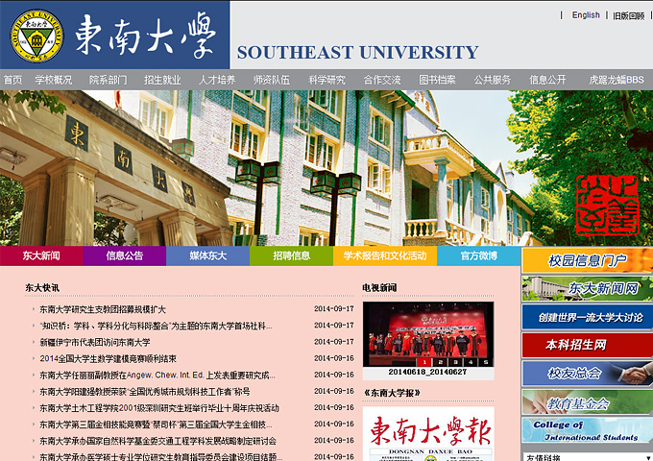
Task: Open the 阳建强教授荣获 news item
Action: [144, 392]
